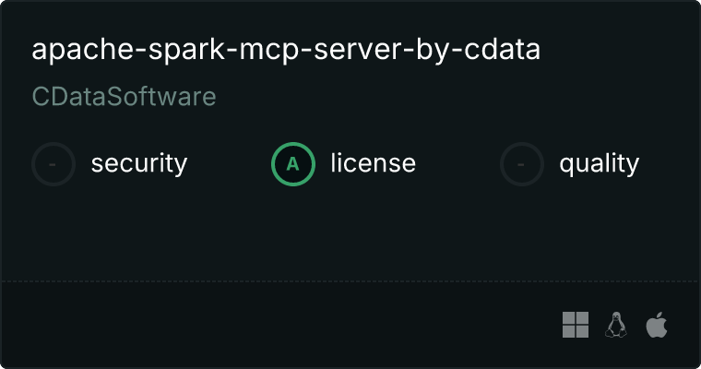The width and height of the screenshot is (701, 369).
Task: Open the apache-spark-mcp-server-by-cdata title
Action: (286, 50)
